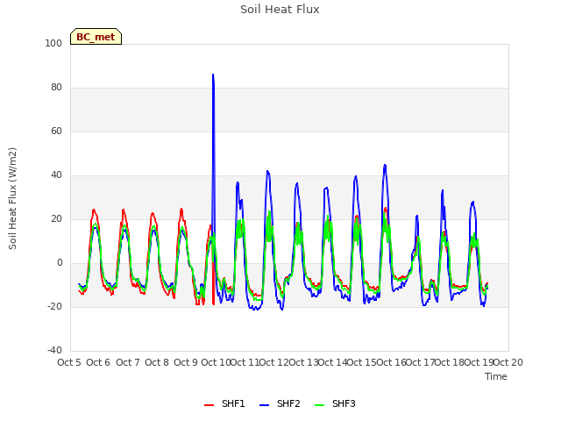Click the Oct 9 x-axis label
Image resolution: width=561 pixels, height=421 pixels.
point(186,362)
